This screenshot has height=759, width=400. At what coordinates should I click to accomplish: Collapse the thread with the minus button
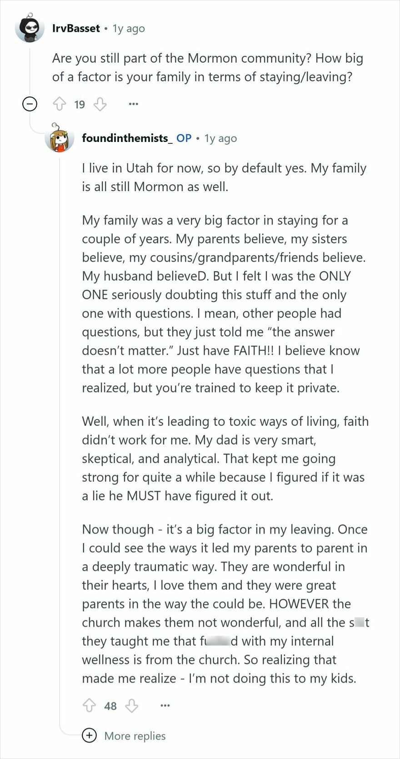[29, 104]
